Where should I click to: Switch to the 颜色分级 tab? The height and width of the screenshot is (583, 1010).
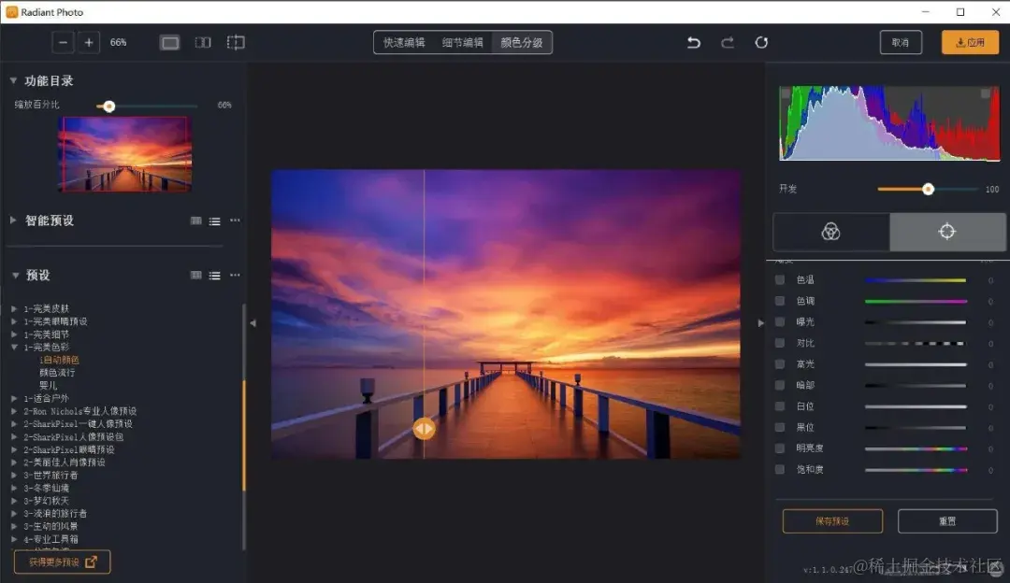(x=522, y=42)
